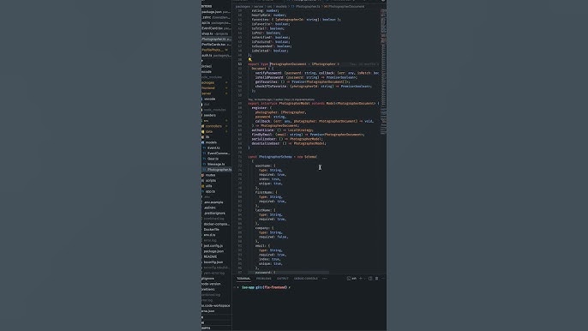Open the Dockerfile in the file tree

coord(211,229)
